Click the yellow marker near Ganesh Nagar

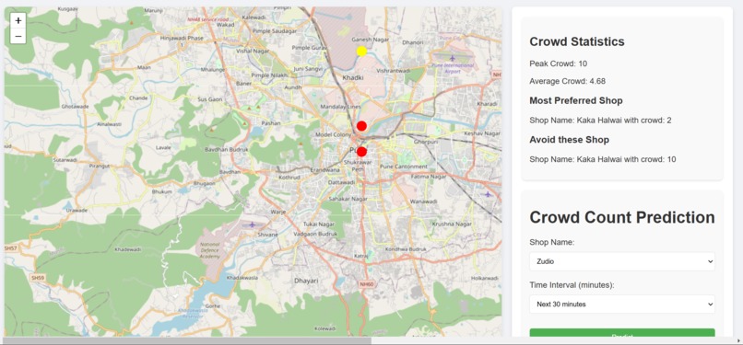point(361,51)
